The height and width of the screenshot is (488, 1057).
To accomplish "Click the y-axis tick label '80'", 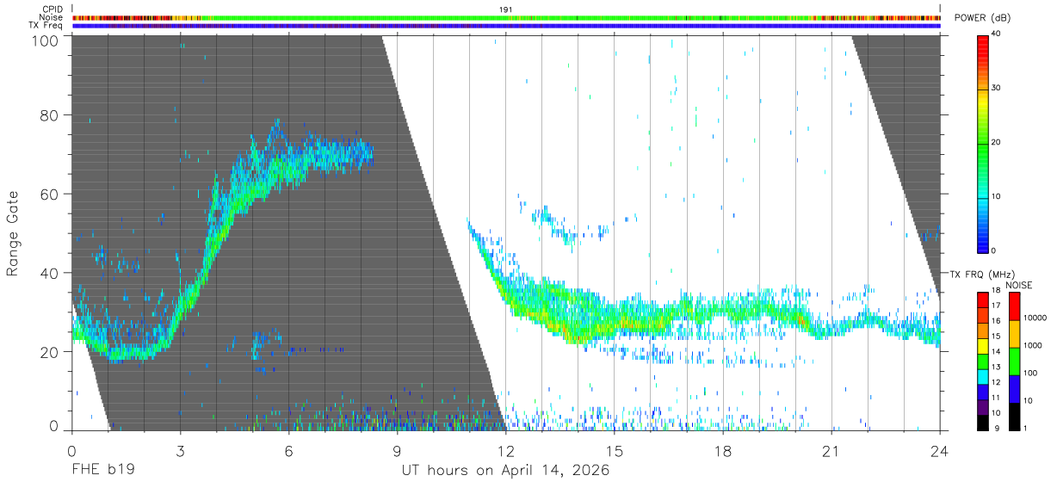I will 51,114.
